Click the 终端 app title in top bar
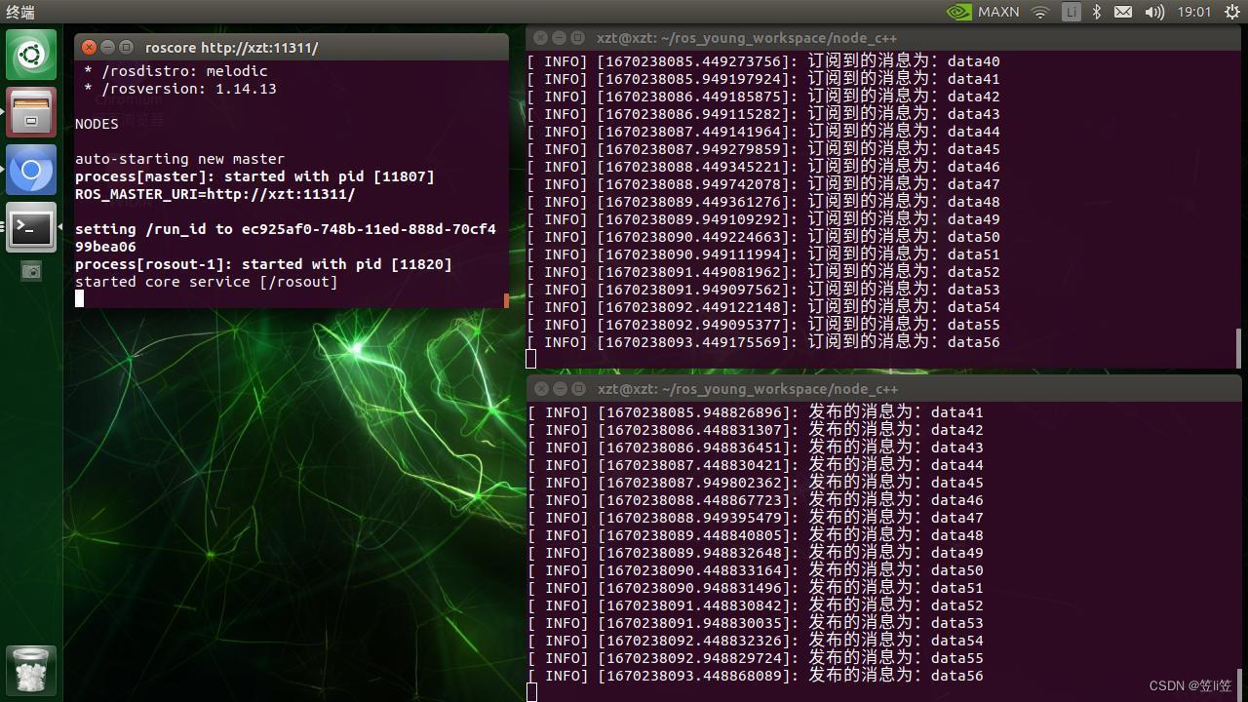The height and width of the screenshot is (702, 1248). coord(20,12)
